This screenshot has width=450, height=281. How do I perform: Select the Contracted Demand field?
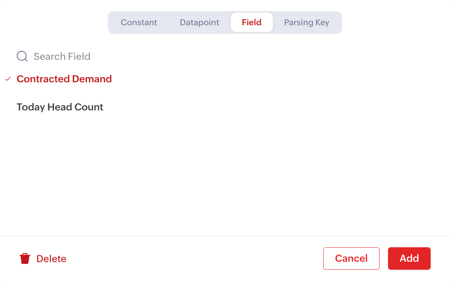pyautogui.click(x=64, y=79)
